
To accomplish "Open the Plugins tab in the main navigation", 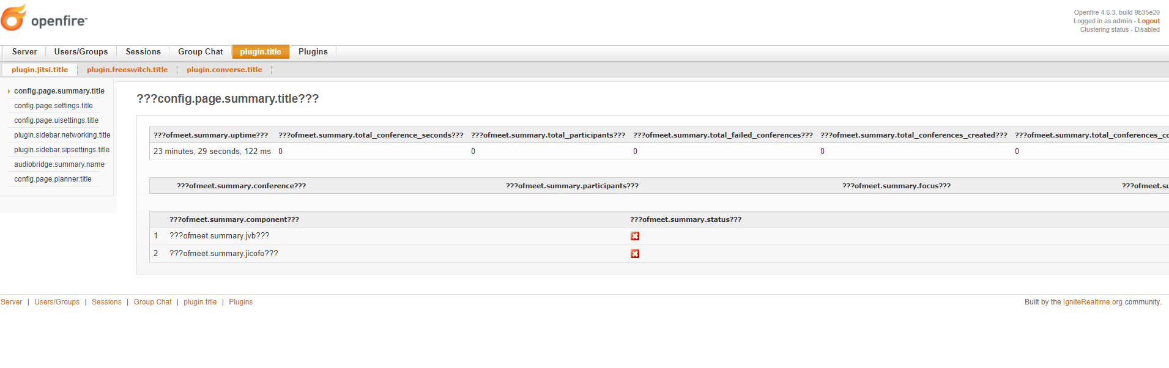I will point(313,51).
